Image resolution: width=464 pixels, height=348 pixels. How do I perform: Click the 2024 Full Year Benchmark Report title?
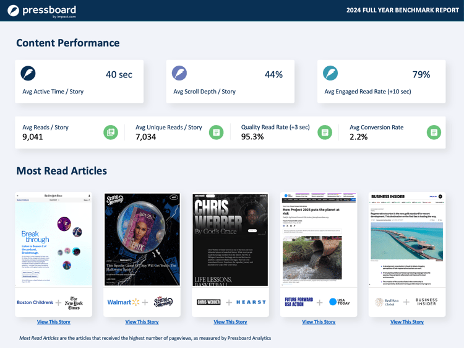pos(403,11)
